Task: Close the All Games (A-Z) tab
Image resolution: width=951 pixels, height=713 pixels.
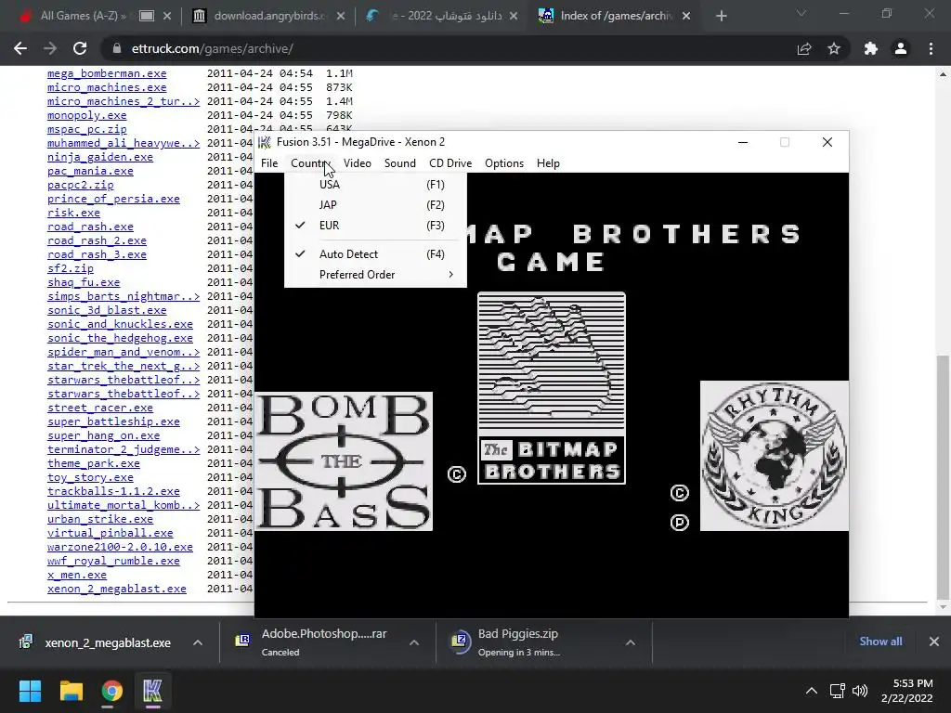Action: pos(167,17)
